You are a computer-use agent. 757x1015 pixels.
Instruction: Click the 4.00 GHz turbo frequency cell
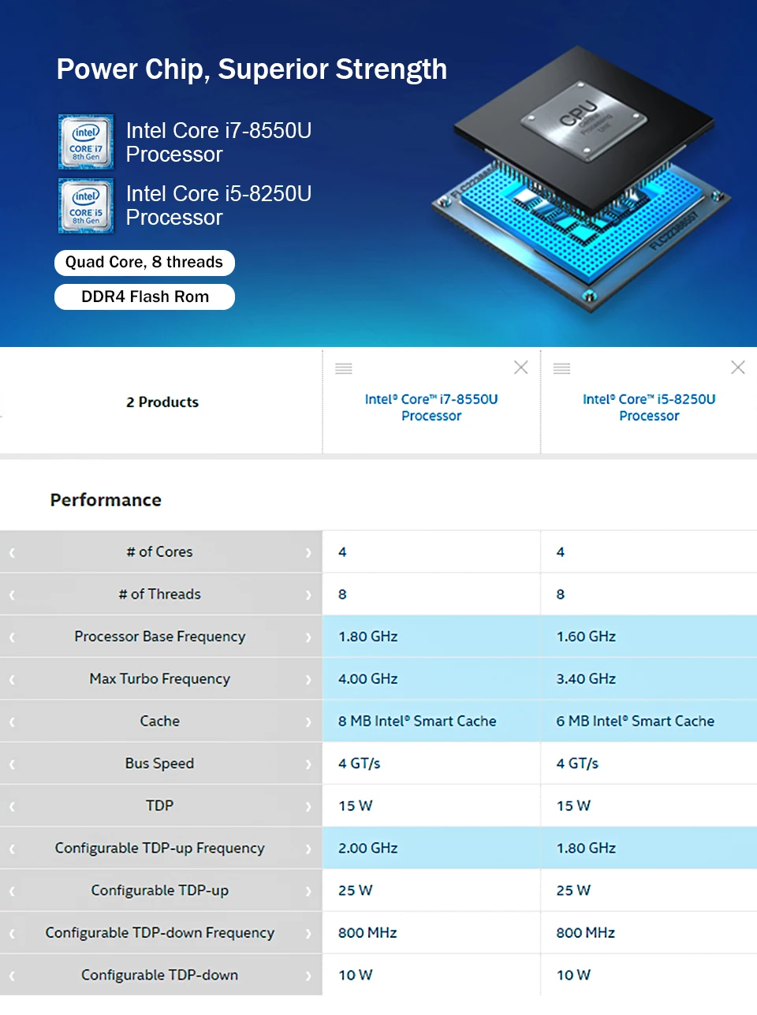pyautogui.click(x=431, y=679)
